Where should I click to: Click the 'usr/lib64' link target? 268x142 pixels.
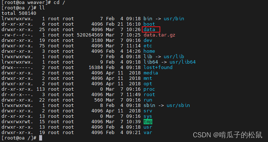(x=182, y=62)
